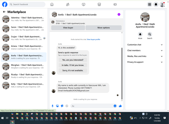Image resolution: width=169 pixels, height=124 pixels.
Task: Click the 'Hi, is this available?' message
Action: pyautogui.click(x=67, y=48)
